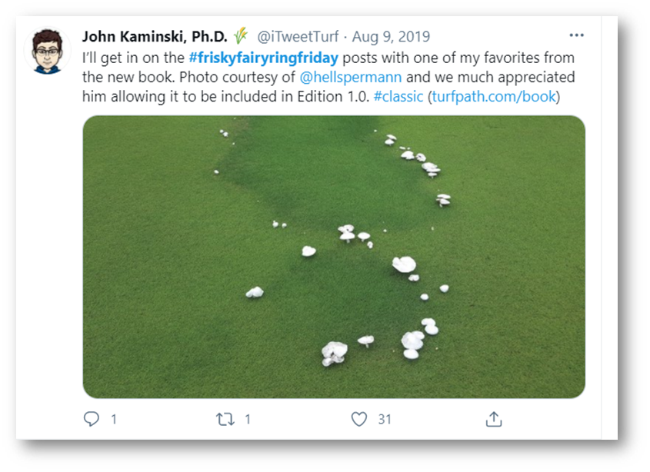Image resolution: width=650 pixels, height=472 pixels.
Task: Click the #classic hashtag
Action: pos(399,97)
